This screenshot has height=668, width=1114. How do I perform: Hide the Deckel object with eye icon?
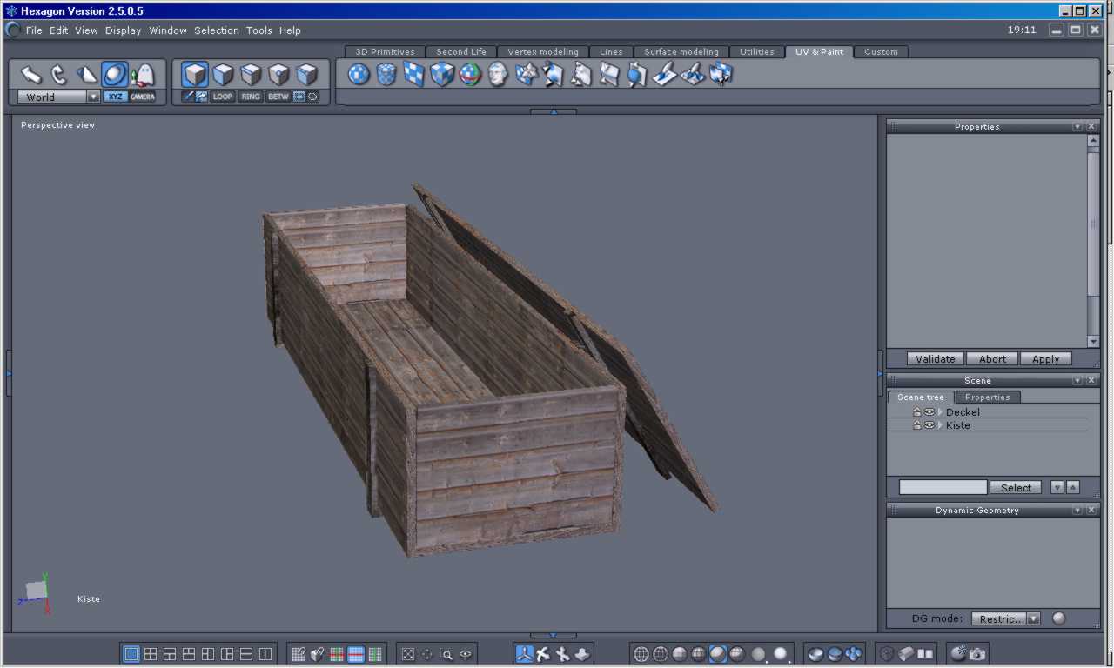point(929,412)
